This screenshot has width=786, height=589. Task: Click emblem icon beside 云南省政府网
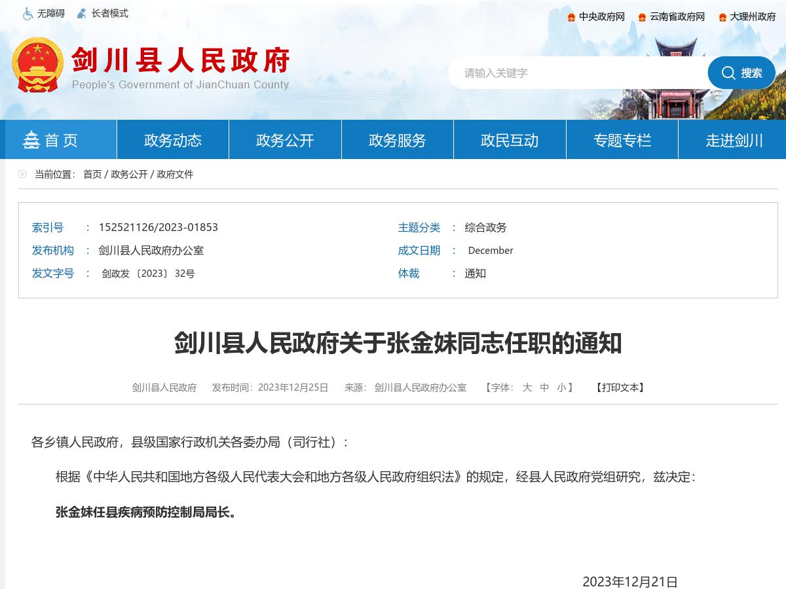click(642, 17)
